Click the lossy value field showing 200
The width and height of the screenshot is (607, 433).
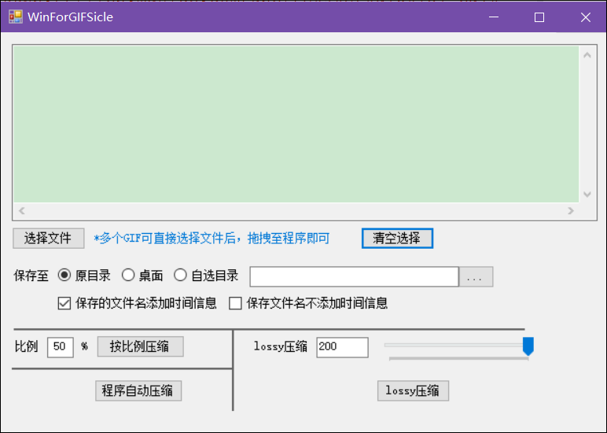click(x=342, y=347)
